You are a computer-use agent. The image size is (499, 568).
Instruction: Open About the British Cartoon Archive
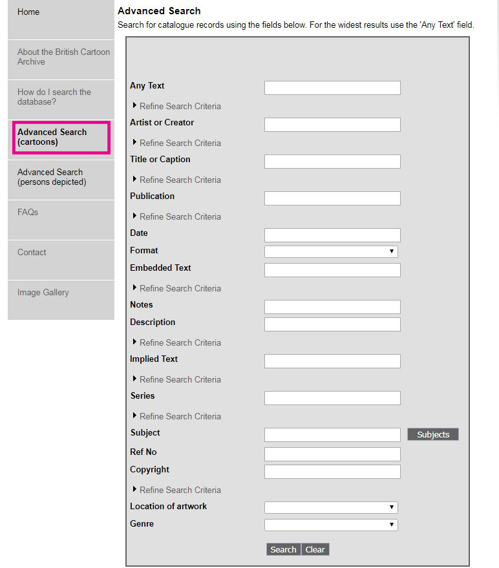point(63,57)
